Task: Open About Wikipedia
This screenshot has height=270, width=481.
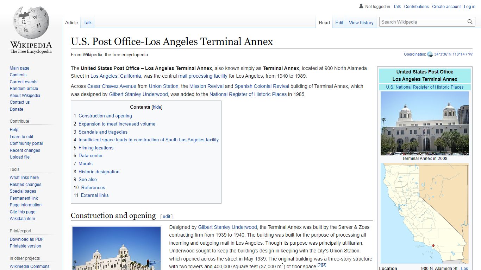Action: click(x=25, y=96)
